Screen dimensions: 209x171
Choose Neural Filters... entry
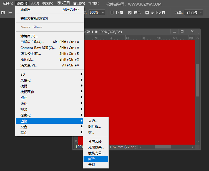pos(50,27)
